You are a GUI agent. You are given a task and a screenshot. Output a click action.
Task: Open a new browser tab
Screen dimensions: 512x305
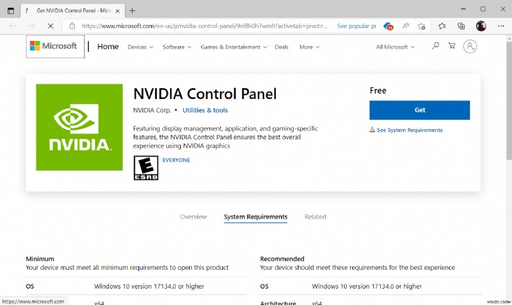[132, 11]
